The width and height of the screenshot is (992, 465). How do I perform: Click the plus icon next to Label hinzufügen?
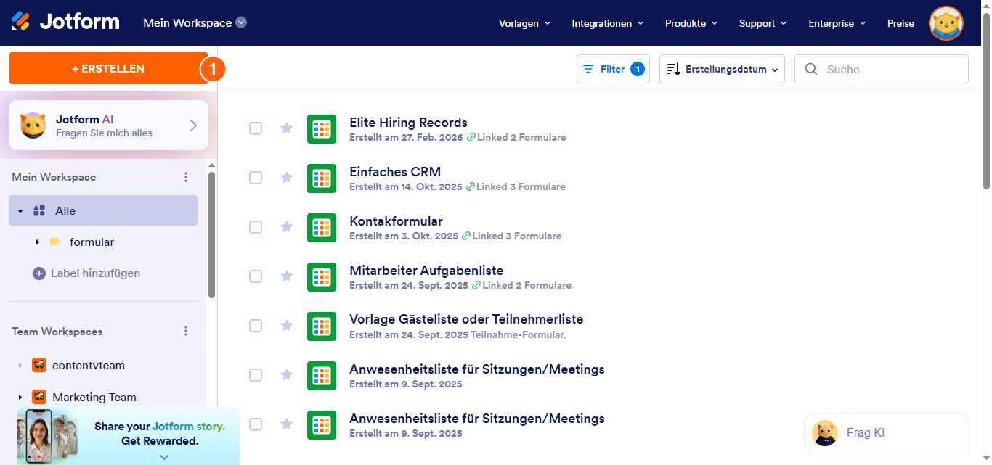pos(38,273)
